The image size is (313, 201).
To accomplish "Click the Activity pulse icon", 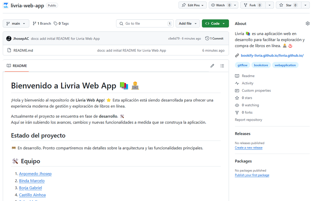I will point(237,83).
